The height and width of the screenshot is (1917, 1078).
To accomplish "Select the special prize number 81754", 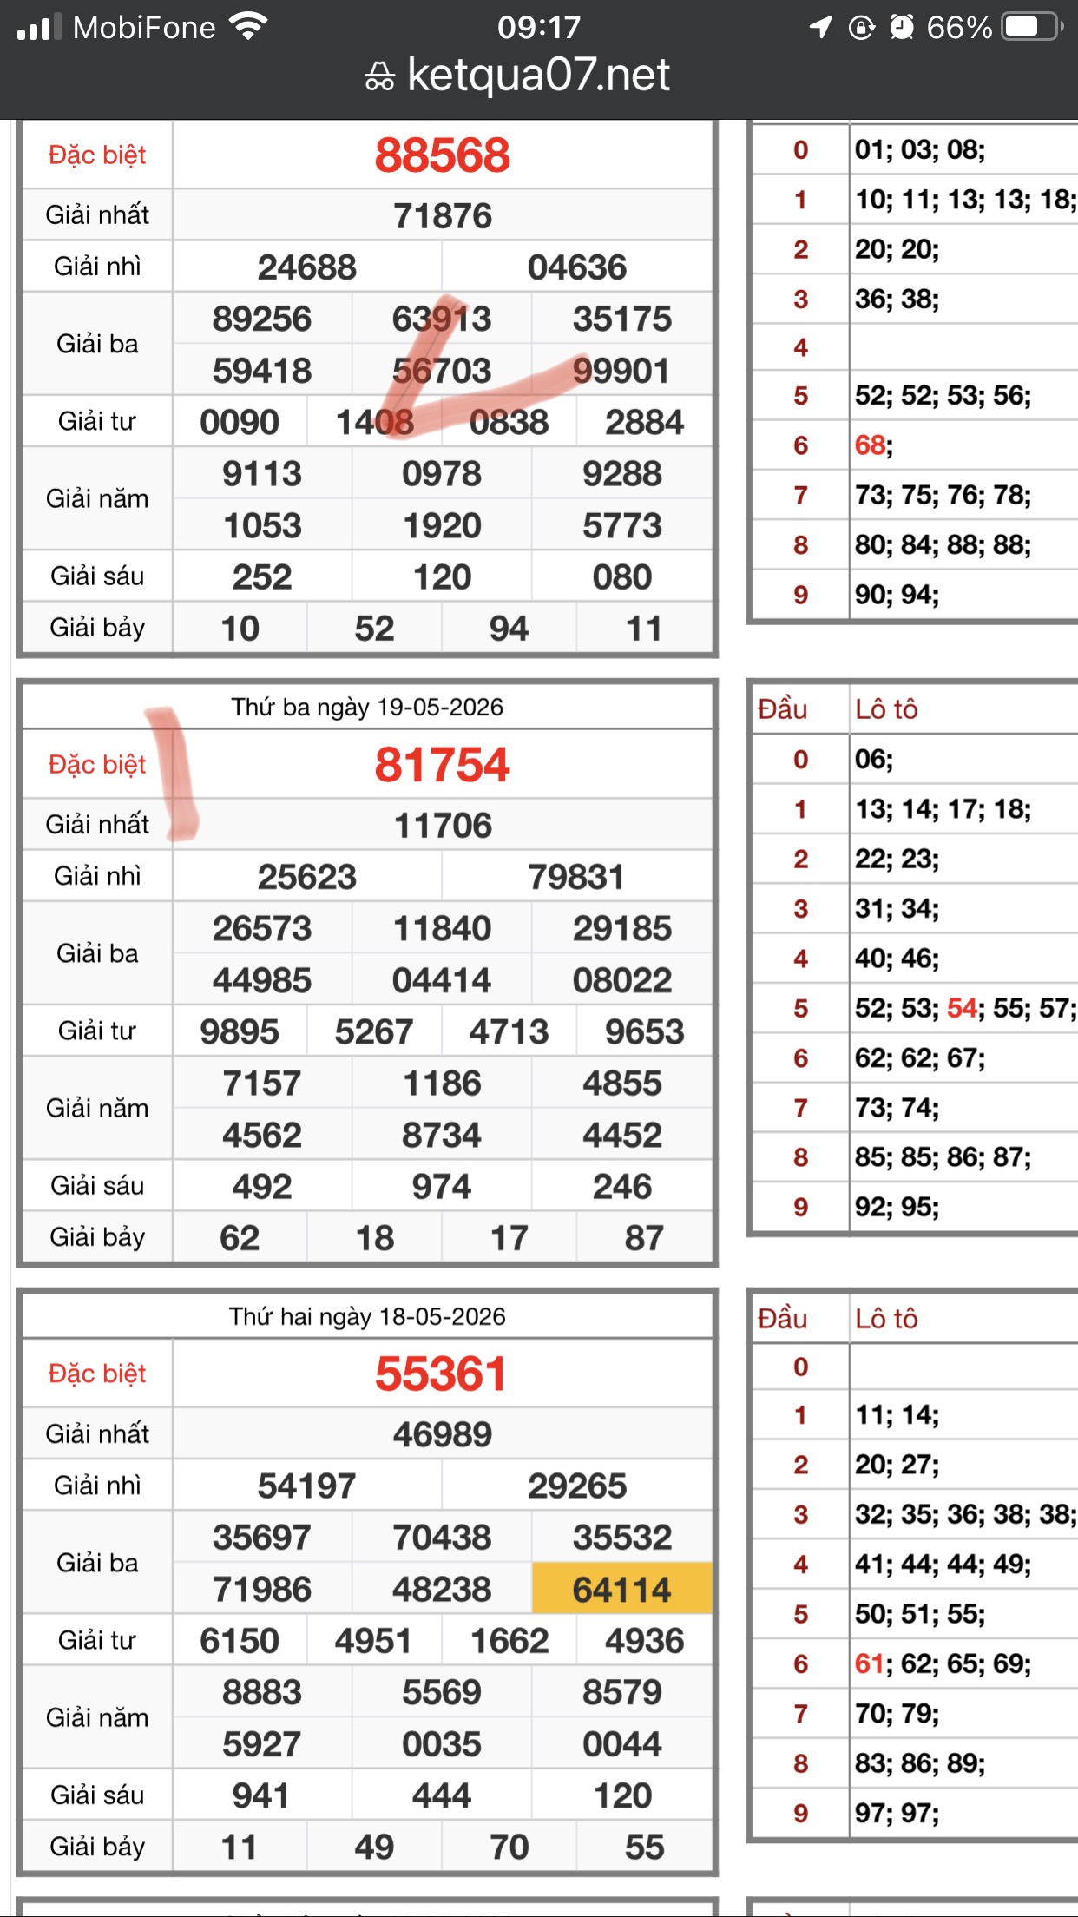I will tap(443, 765).
